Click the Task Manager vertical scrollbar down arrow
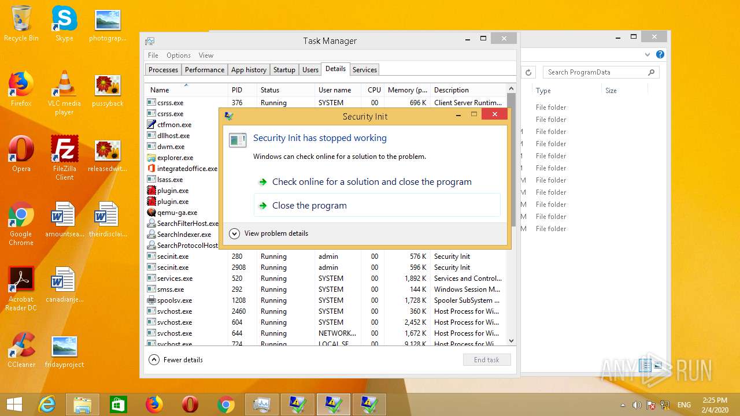This screenshot has height=416, width=740. tap(511, 341)
